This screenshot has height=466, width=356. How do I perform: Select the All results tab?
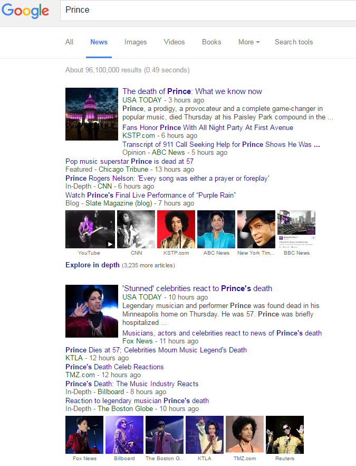69,42
